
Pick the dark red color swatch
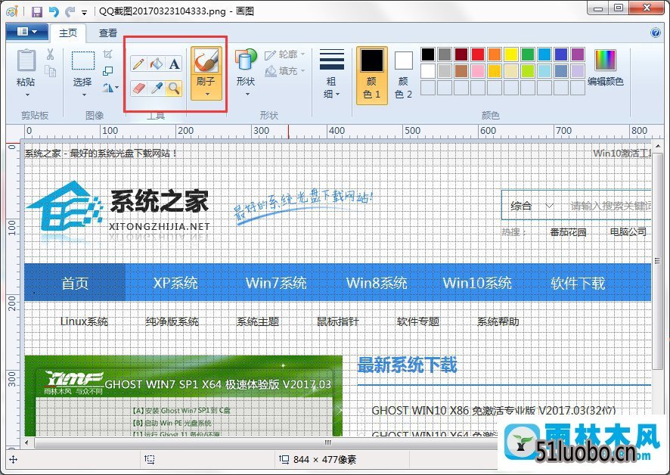(461, 54)
